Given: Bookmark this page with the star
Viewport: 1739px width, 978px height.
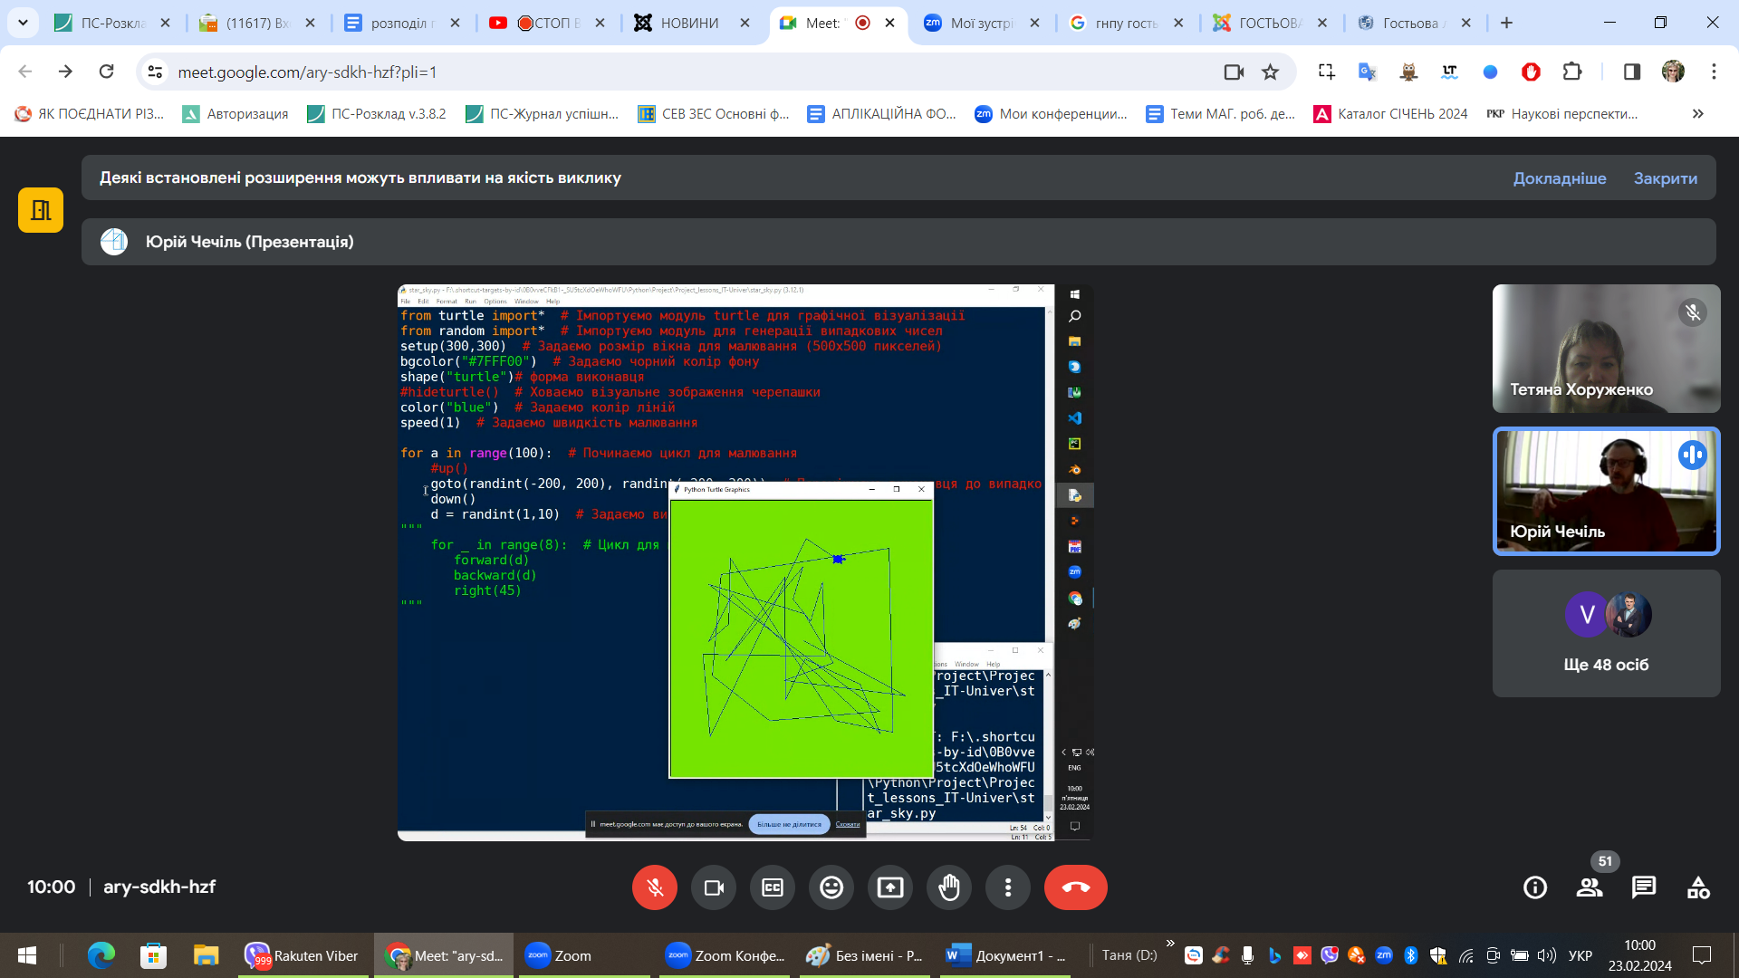Looking at the screenshot, I should coord(1271,72).
